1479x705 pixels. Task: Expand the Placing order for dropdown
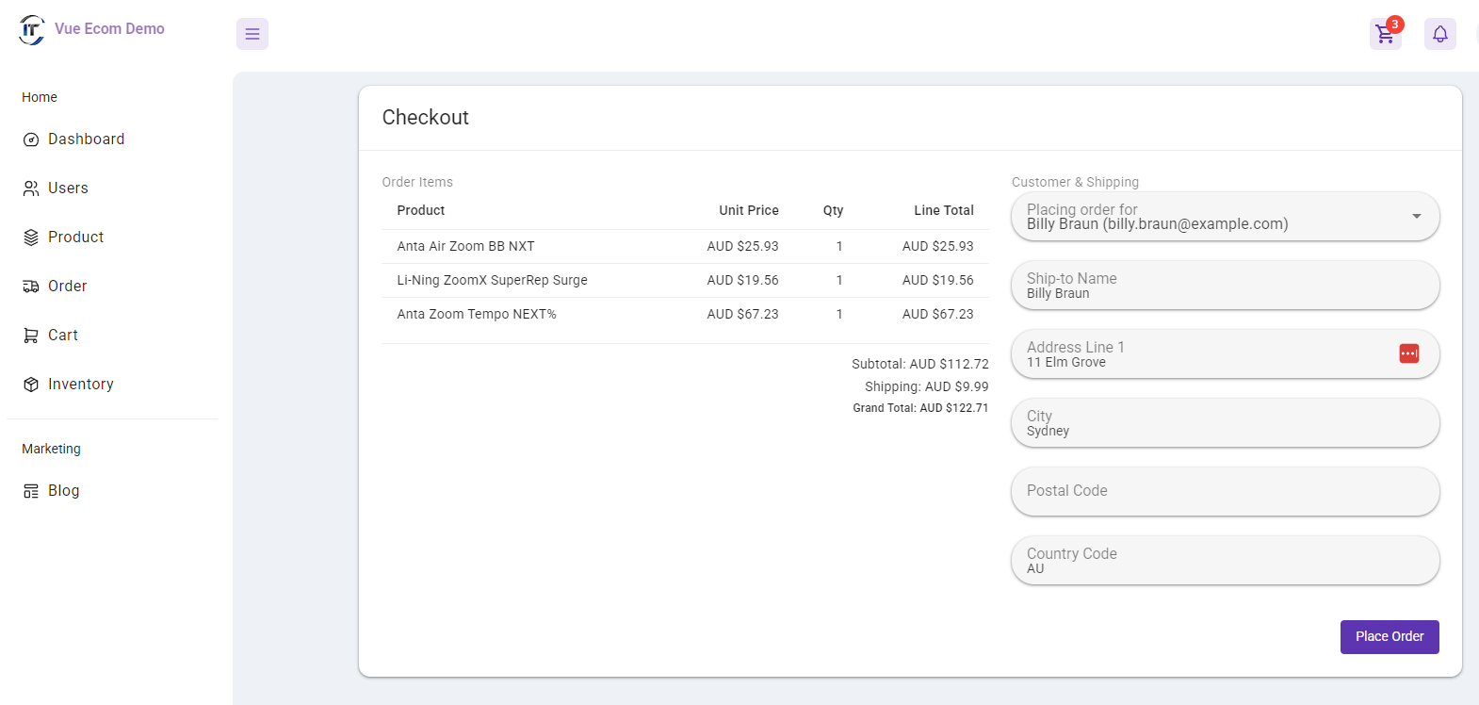tap(1416, 217)
